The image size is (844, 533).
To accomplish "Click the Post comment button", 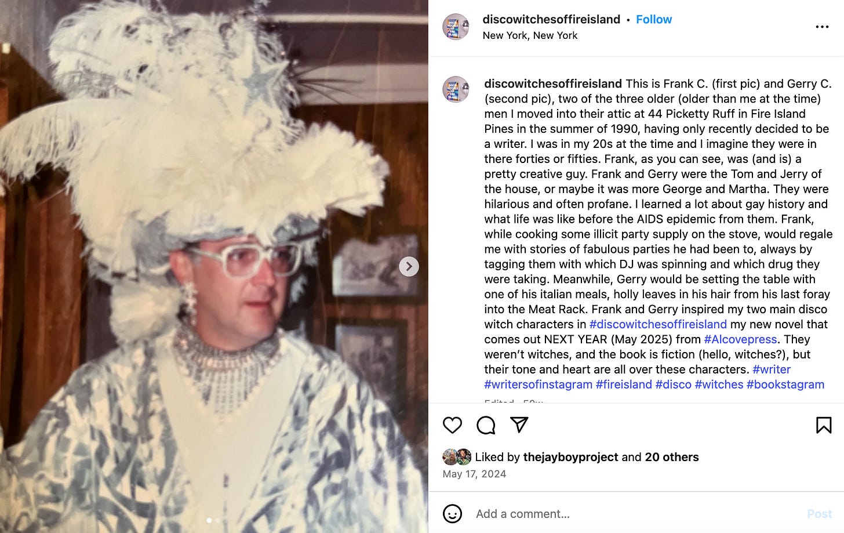I will [x=819, y=514].
